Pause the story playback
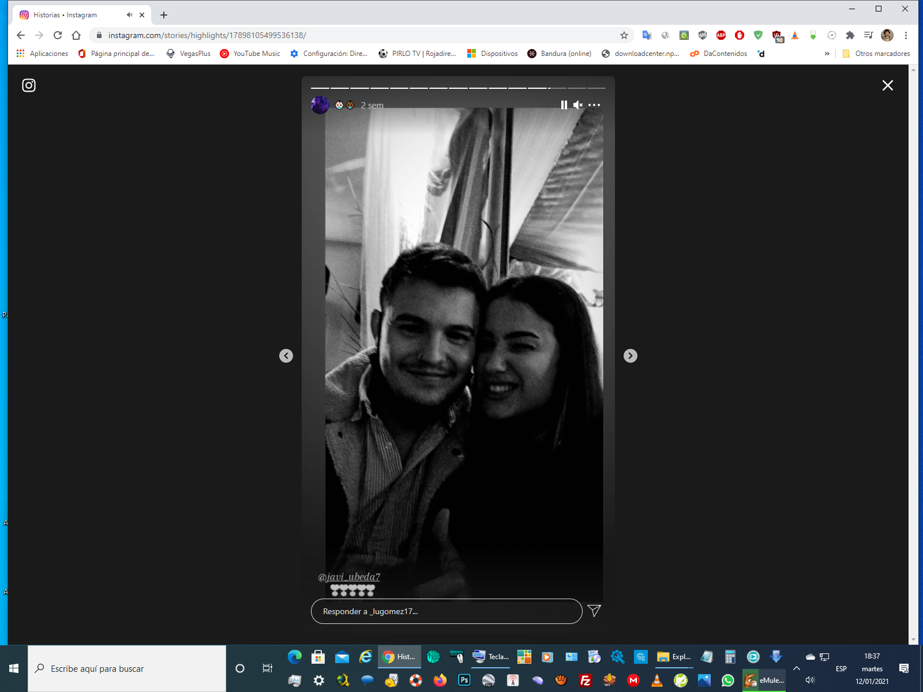923x692 pixels. point(564,105)
